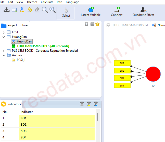Open the Calculate menu
This screenshot has width=165, height=142.
click(x=47, y=2)
